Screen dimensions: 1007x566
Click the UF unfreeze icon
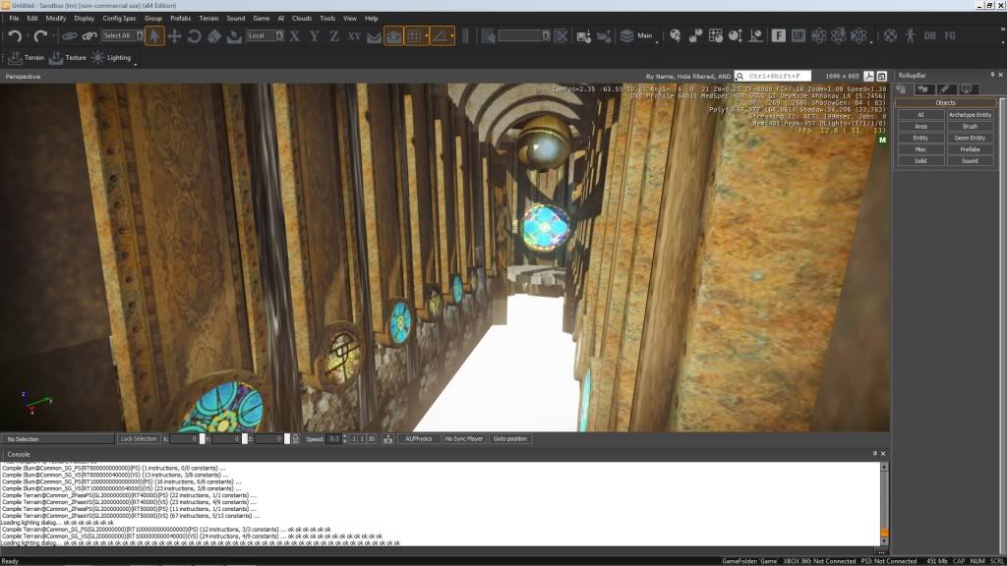click(799, 36)
